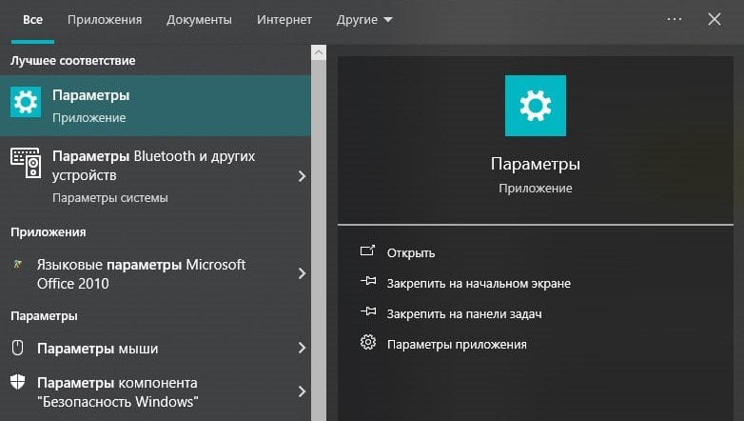
Task: Close the search panel with X
Action: [715, 19]
